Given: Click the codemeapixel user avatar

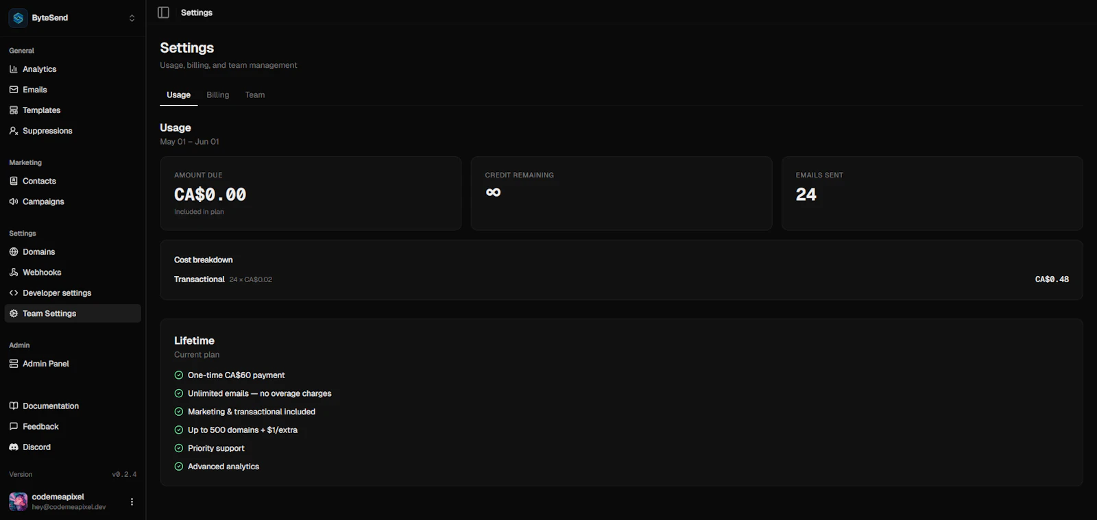Looking at the screenshot, I should pyautogui.click(x=18, y=502).
